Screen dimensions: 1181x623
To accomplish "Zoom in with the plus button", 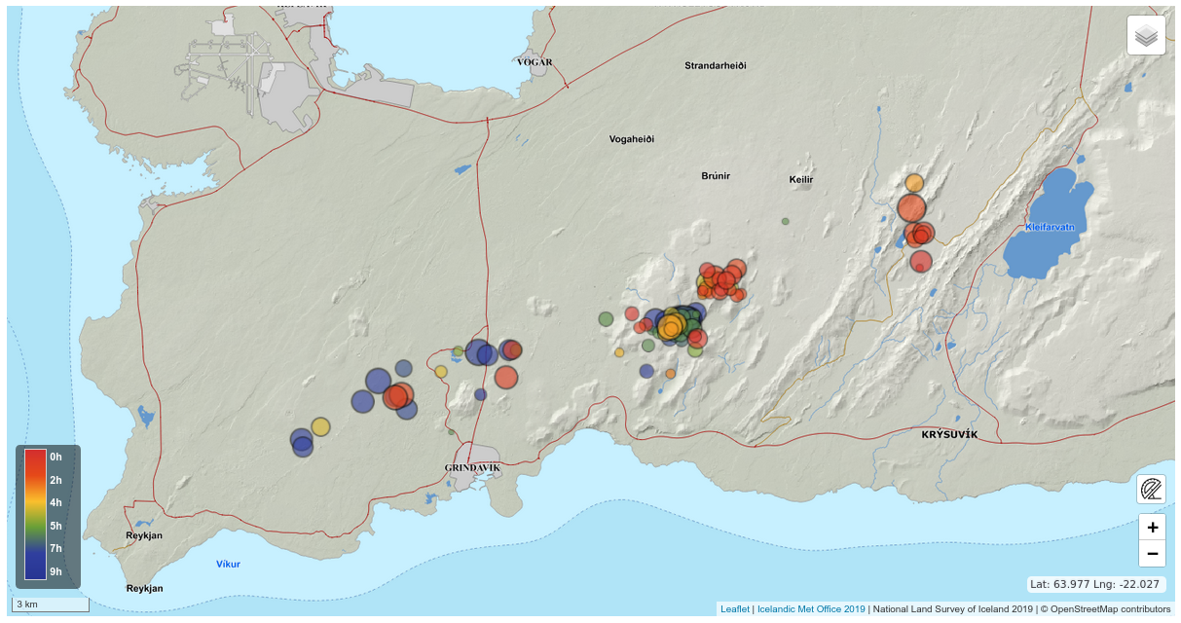I will point(1152,528).
